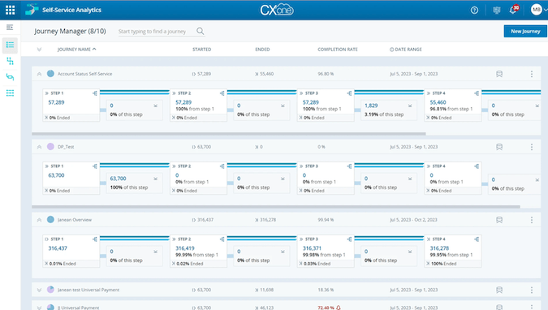The width and height of the screenshot is (548, 310).
Task: Open bookmark icon for Janean test Universal Payment
Action: [x=499, y=290]
